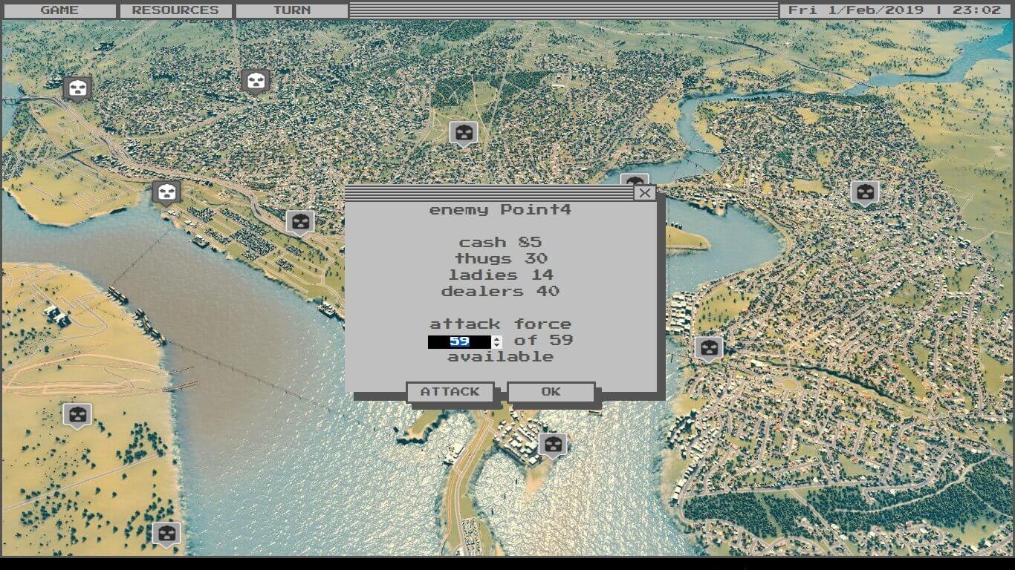Click the "attack force" label
The height and width of the screenshot is (570, 1015).
[x=500, y=324]
